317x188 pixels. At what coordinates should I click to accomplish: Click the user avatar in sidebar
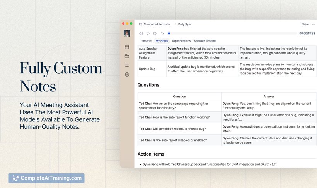(x=127, y=33)
